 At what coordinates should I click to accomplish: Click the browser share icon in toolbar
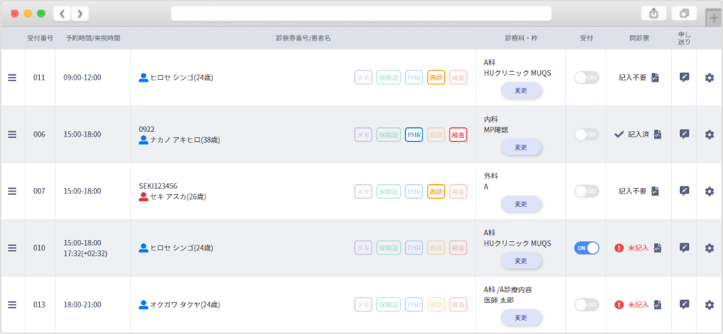pyautogui.click(x=653, y=14)
